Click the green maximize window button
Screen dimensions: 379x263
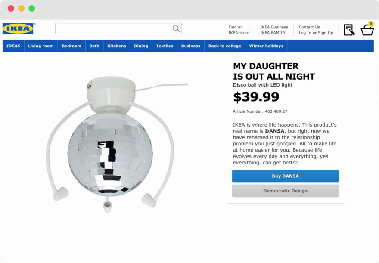point(32,9)
